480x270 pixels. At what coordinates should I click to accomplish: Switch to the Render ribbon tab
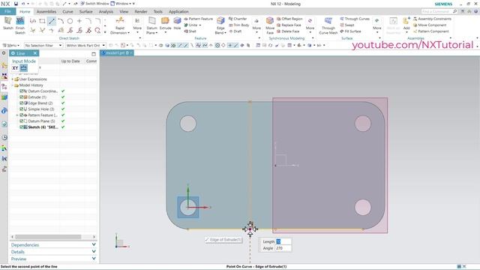click(x=141, y=12)
